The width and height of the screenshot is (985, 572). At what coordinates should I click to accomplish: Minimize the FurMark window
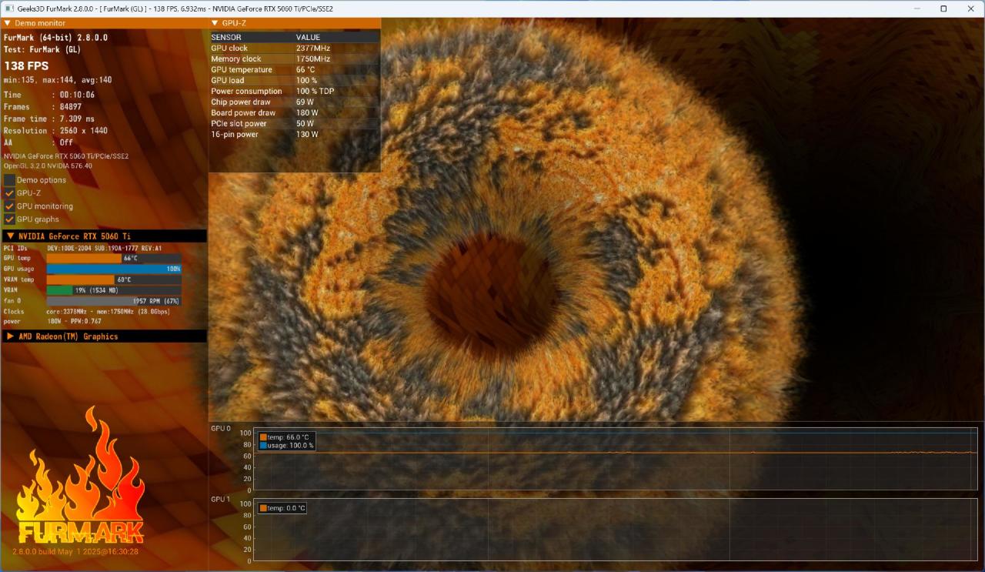916,8
